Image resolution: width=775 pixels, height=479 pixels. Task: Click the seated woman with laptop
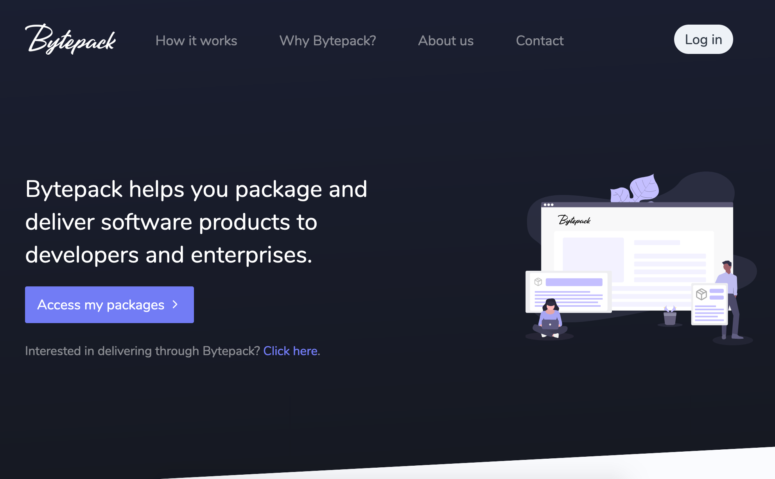tap(550, 318)
